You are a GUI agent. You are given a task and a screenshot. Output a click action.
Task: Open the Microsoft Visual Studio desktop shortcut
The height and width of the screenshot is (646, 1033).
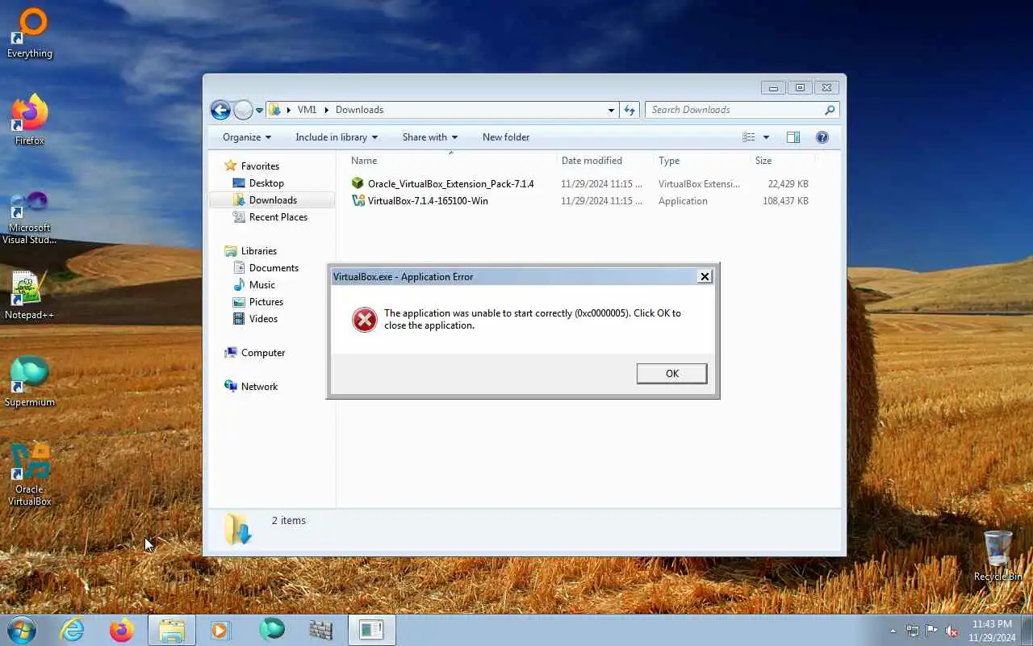(x=30, y=218)
